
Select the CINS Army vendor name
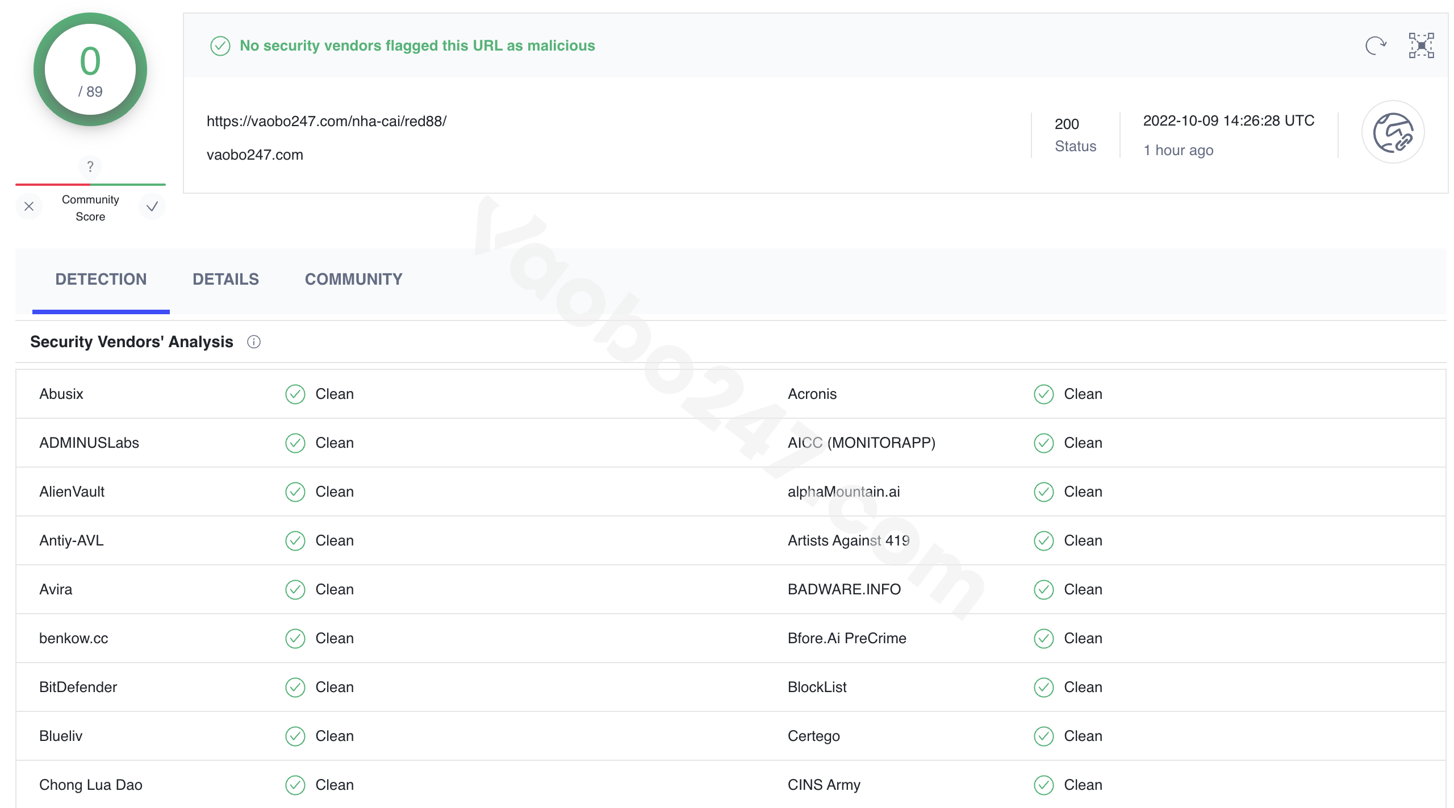point(824,785)
